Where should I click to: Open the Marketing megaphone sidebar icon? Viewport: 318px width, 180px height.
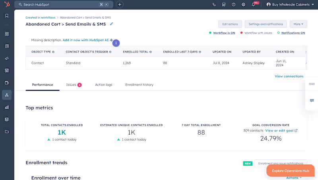(7, 58)
